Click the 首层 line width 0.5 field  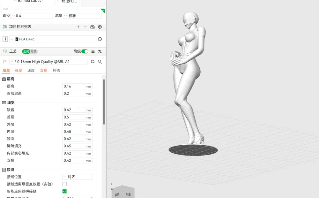[x=77, y=117]
